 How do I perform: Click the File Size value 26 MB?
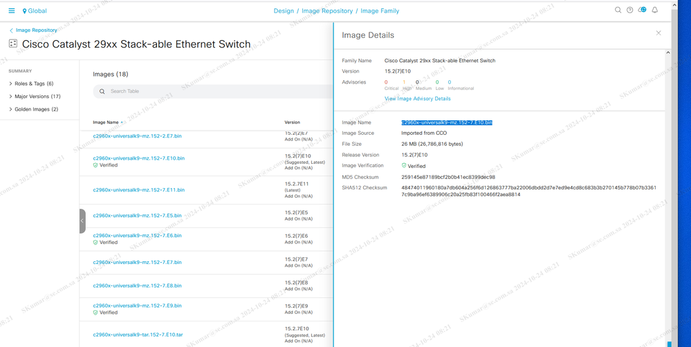pyautogui.click(x=432, y=144)
